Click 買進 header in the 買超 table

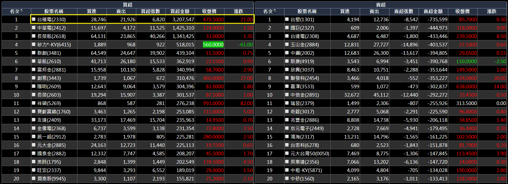click(x=92, y=11)
